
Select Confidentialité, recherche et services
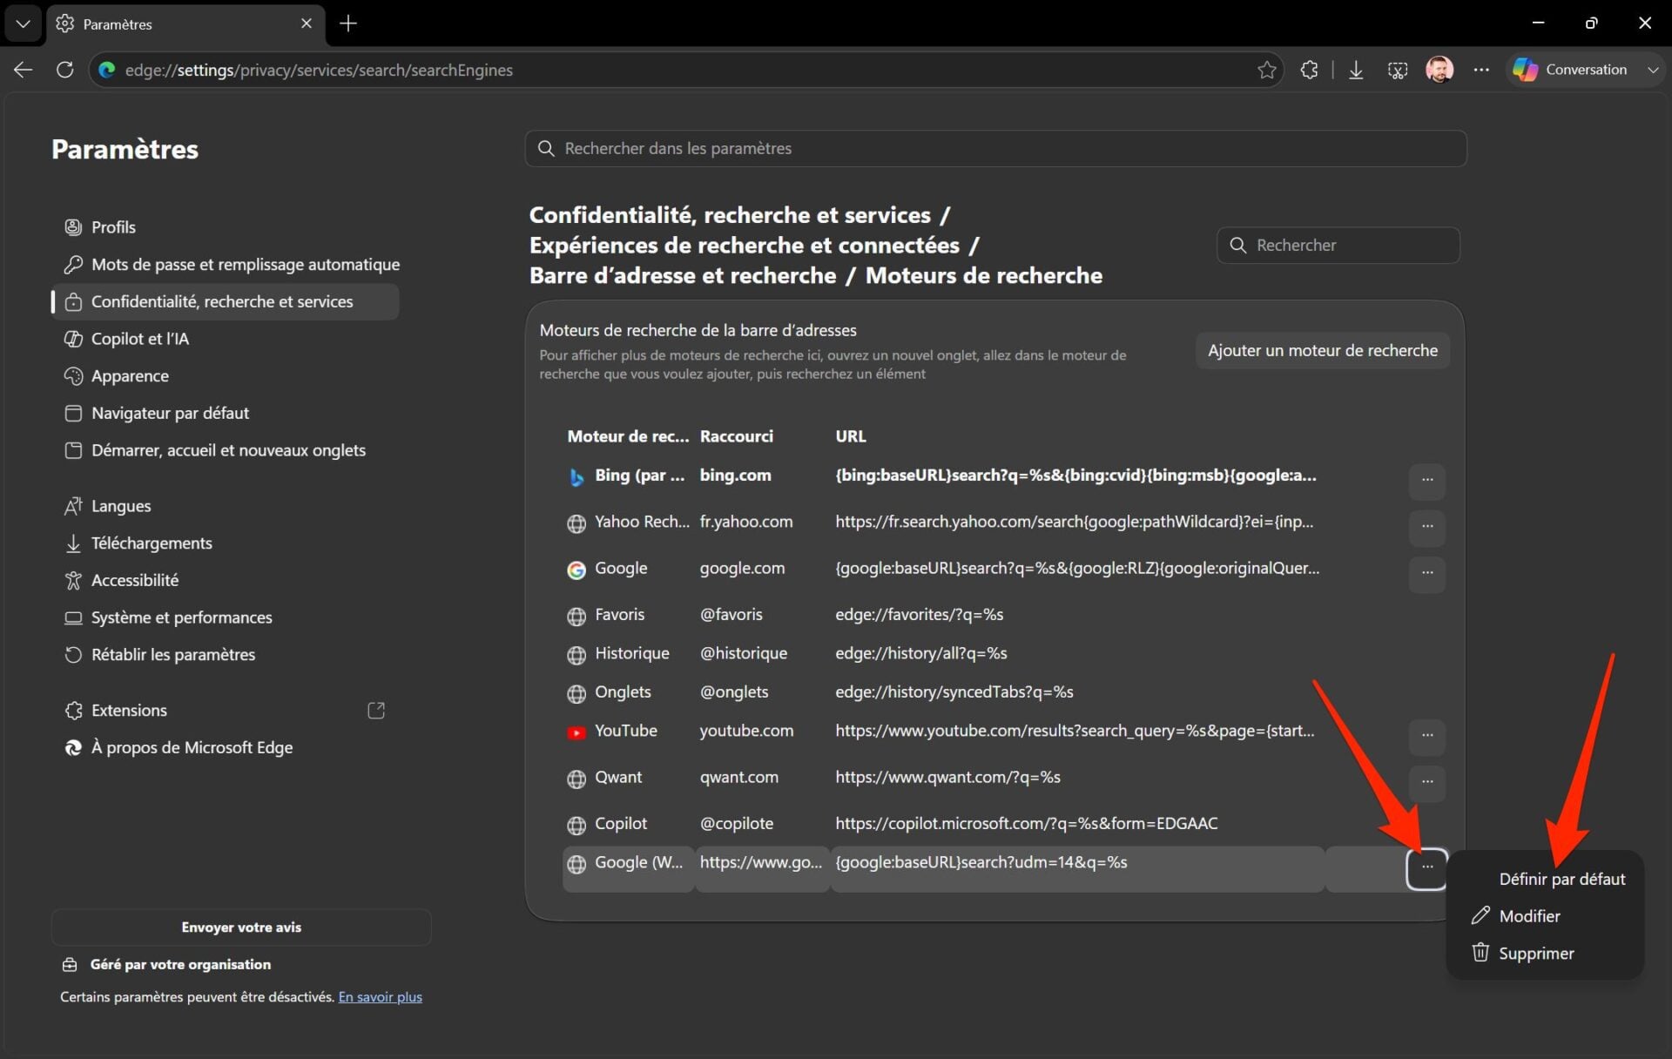[x=225, y=301]
